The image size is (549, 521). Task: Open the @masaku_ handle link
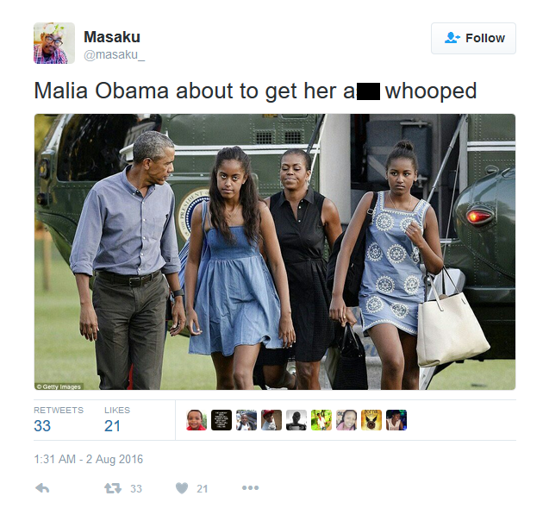point(114,54)
